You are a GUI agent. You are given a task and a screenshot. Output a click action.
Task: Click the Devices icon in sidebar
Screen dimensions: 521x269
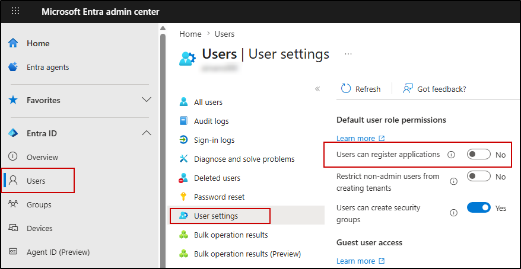(13, 228)
